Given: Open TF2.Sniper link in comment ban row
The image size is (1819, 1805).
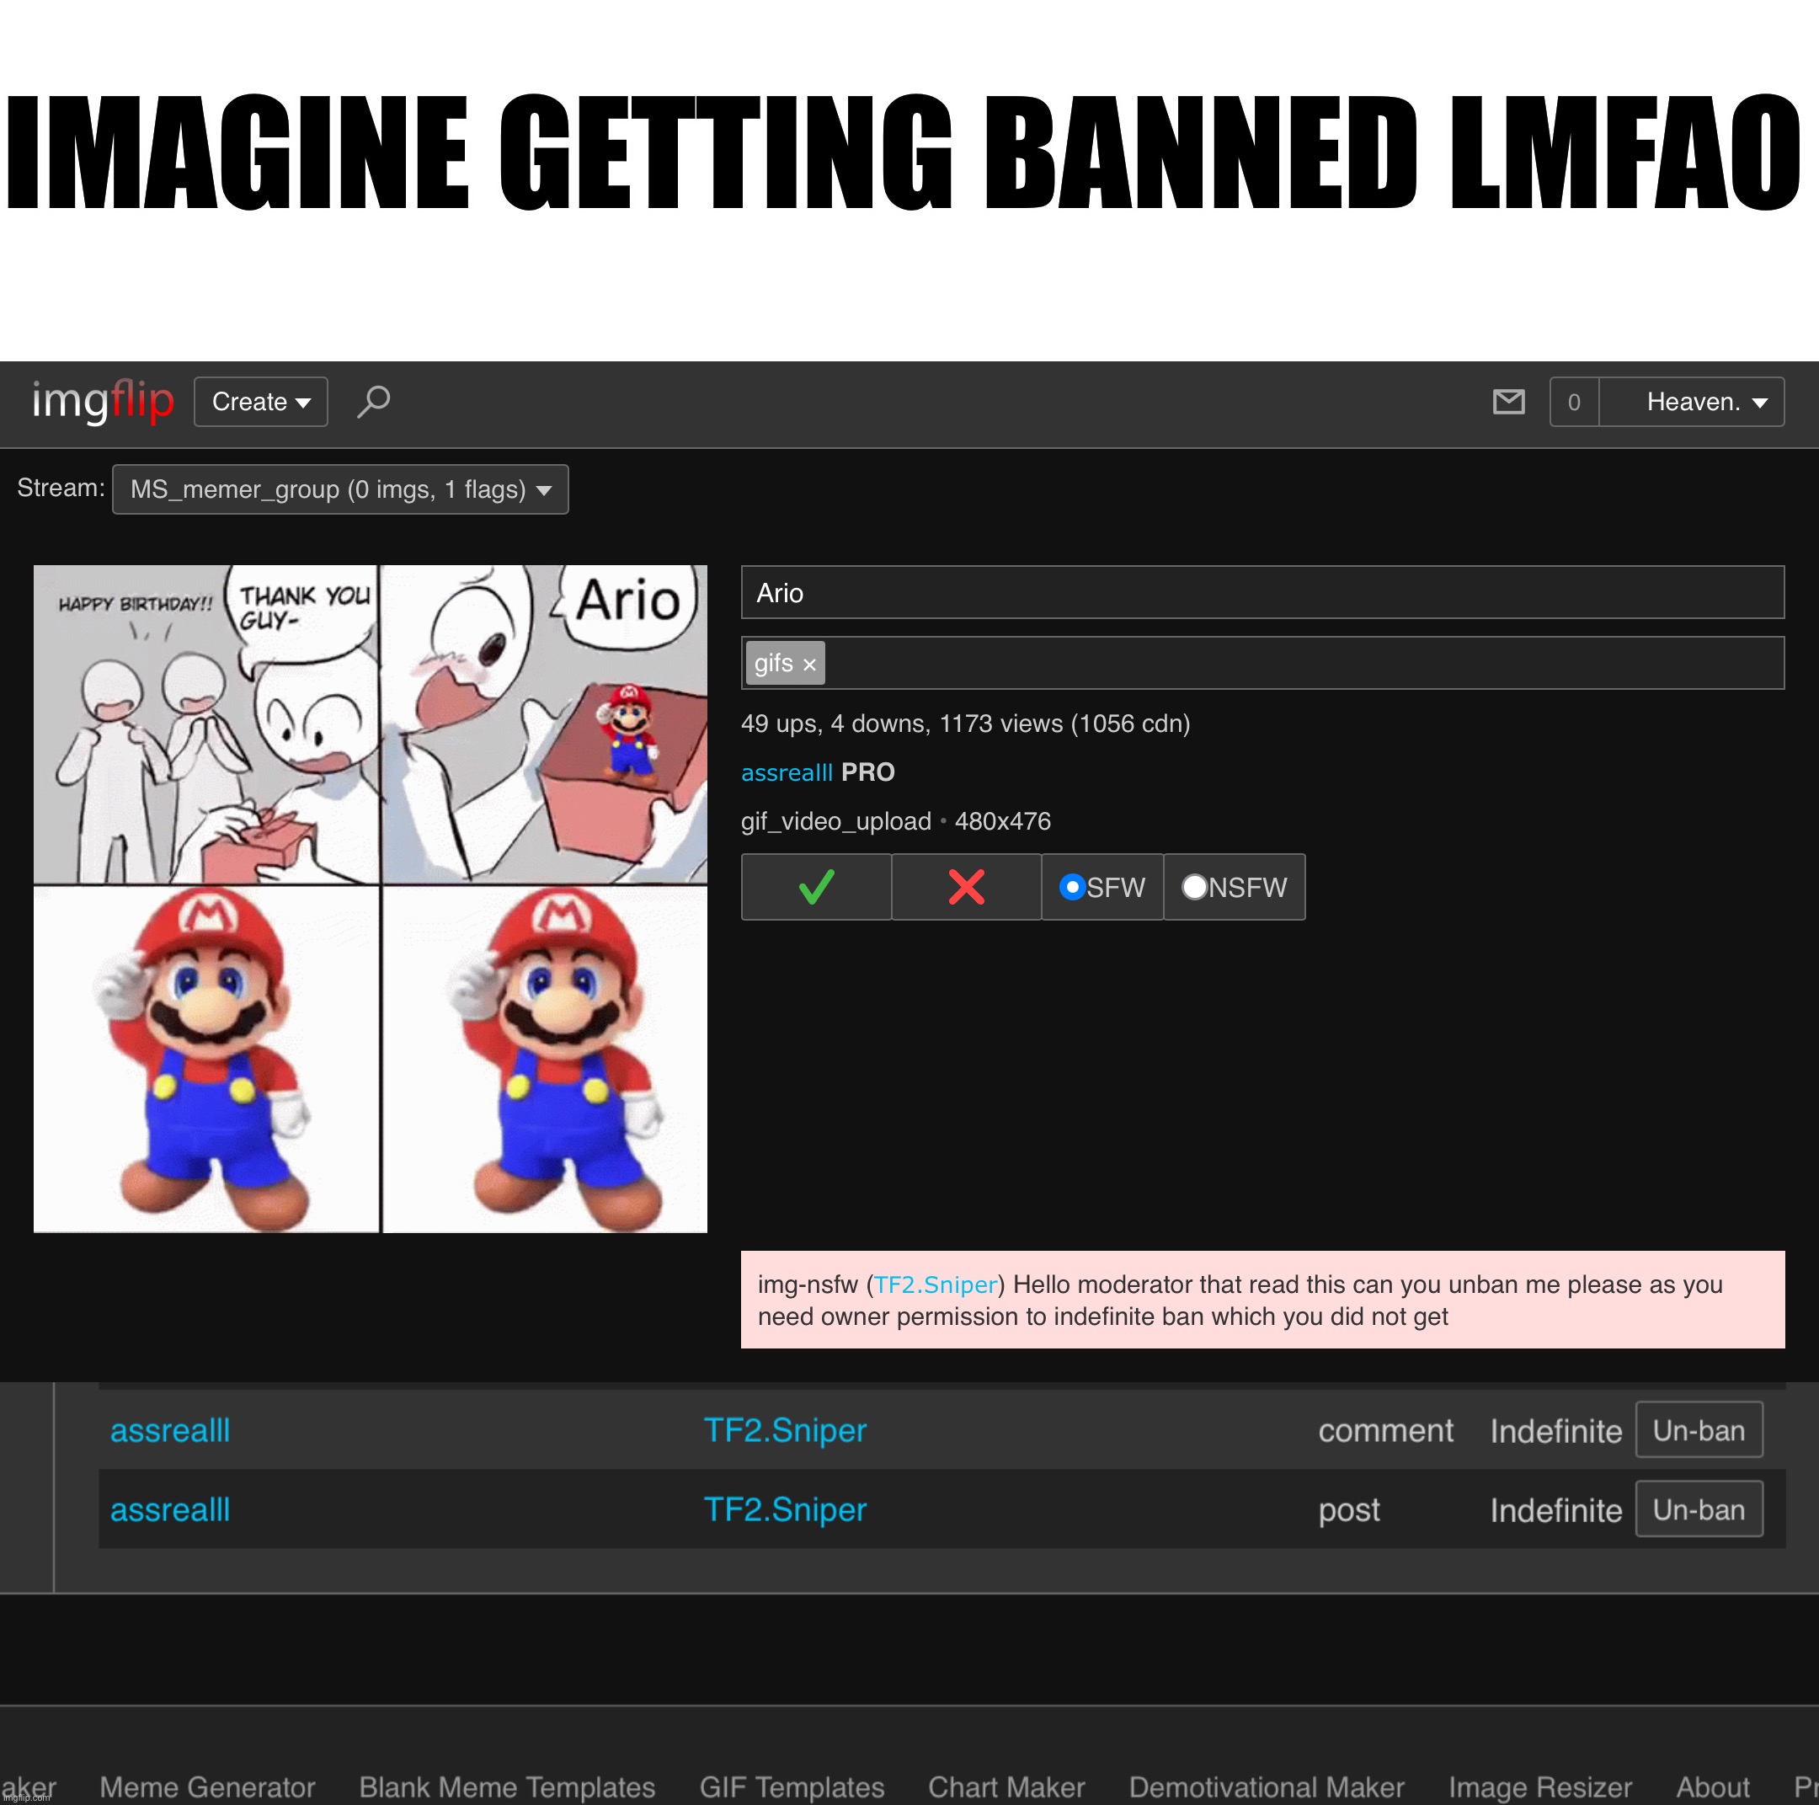Looking at the screenshot, I should tap(785, 1430).
